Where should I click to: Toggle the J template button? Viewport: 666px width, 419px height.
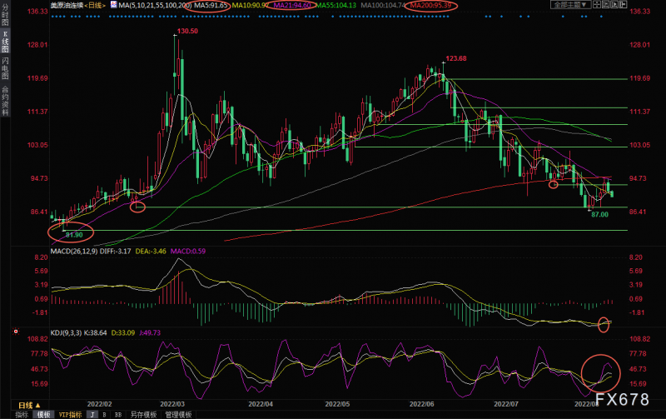point(92,414)
